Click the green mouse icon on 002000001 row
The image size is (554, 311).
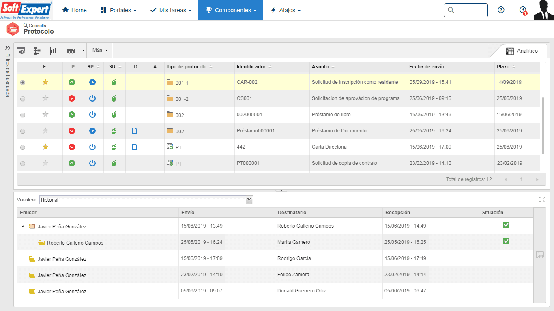click(x=114, y=115)
